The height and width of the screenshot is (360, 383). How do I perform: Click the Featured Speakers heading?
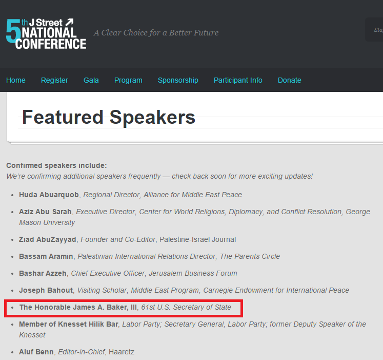(109, 118)
